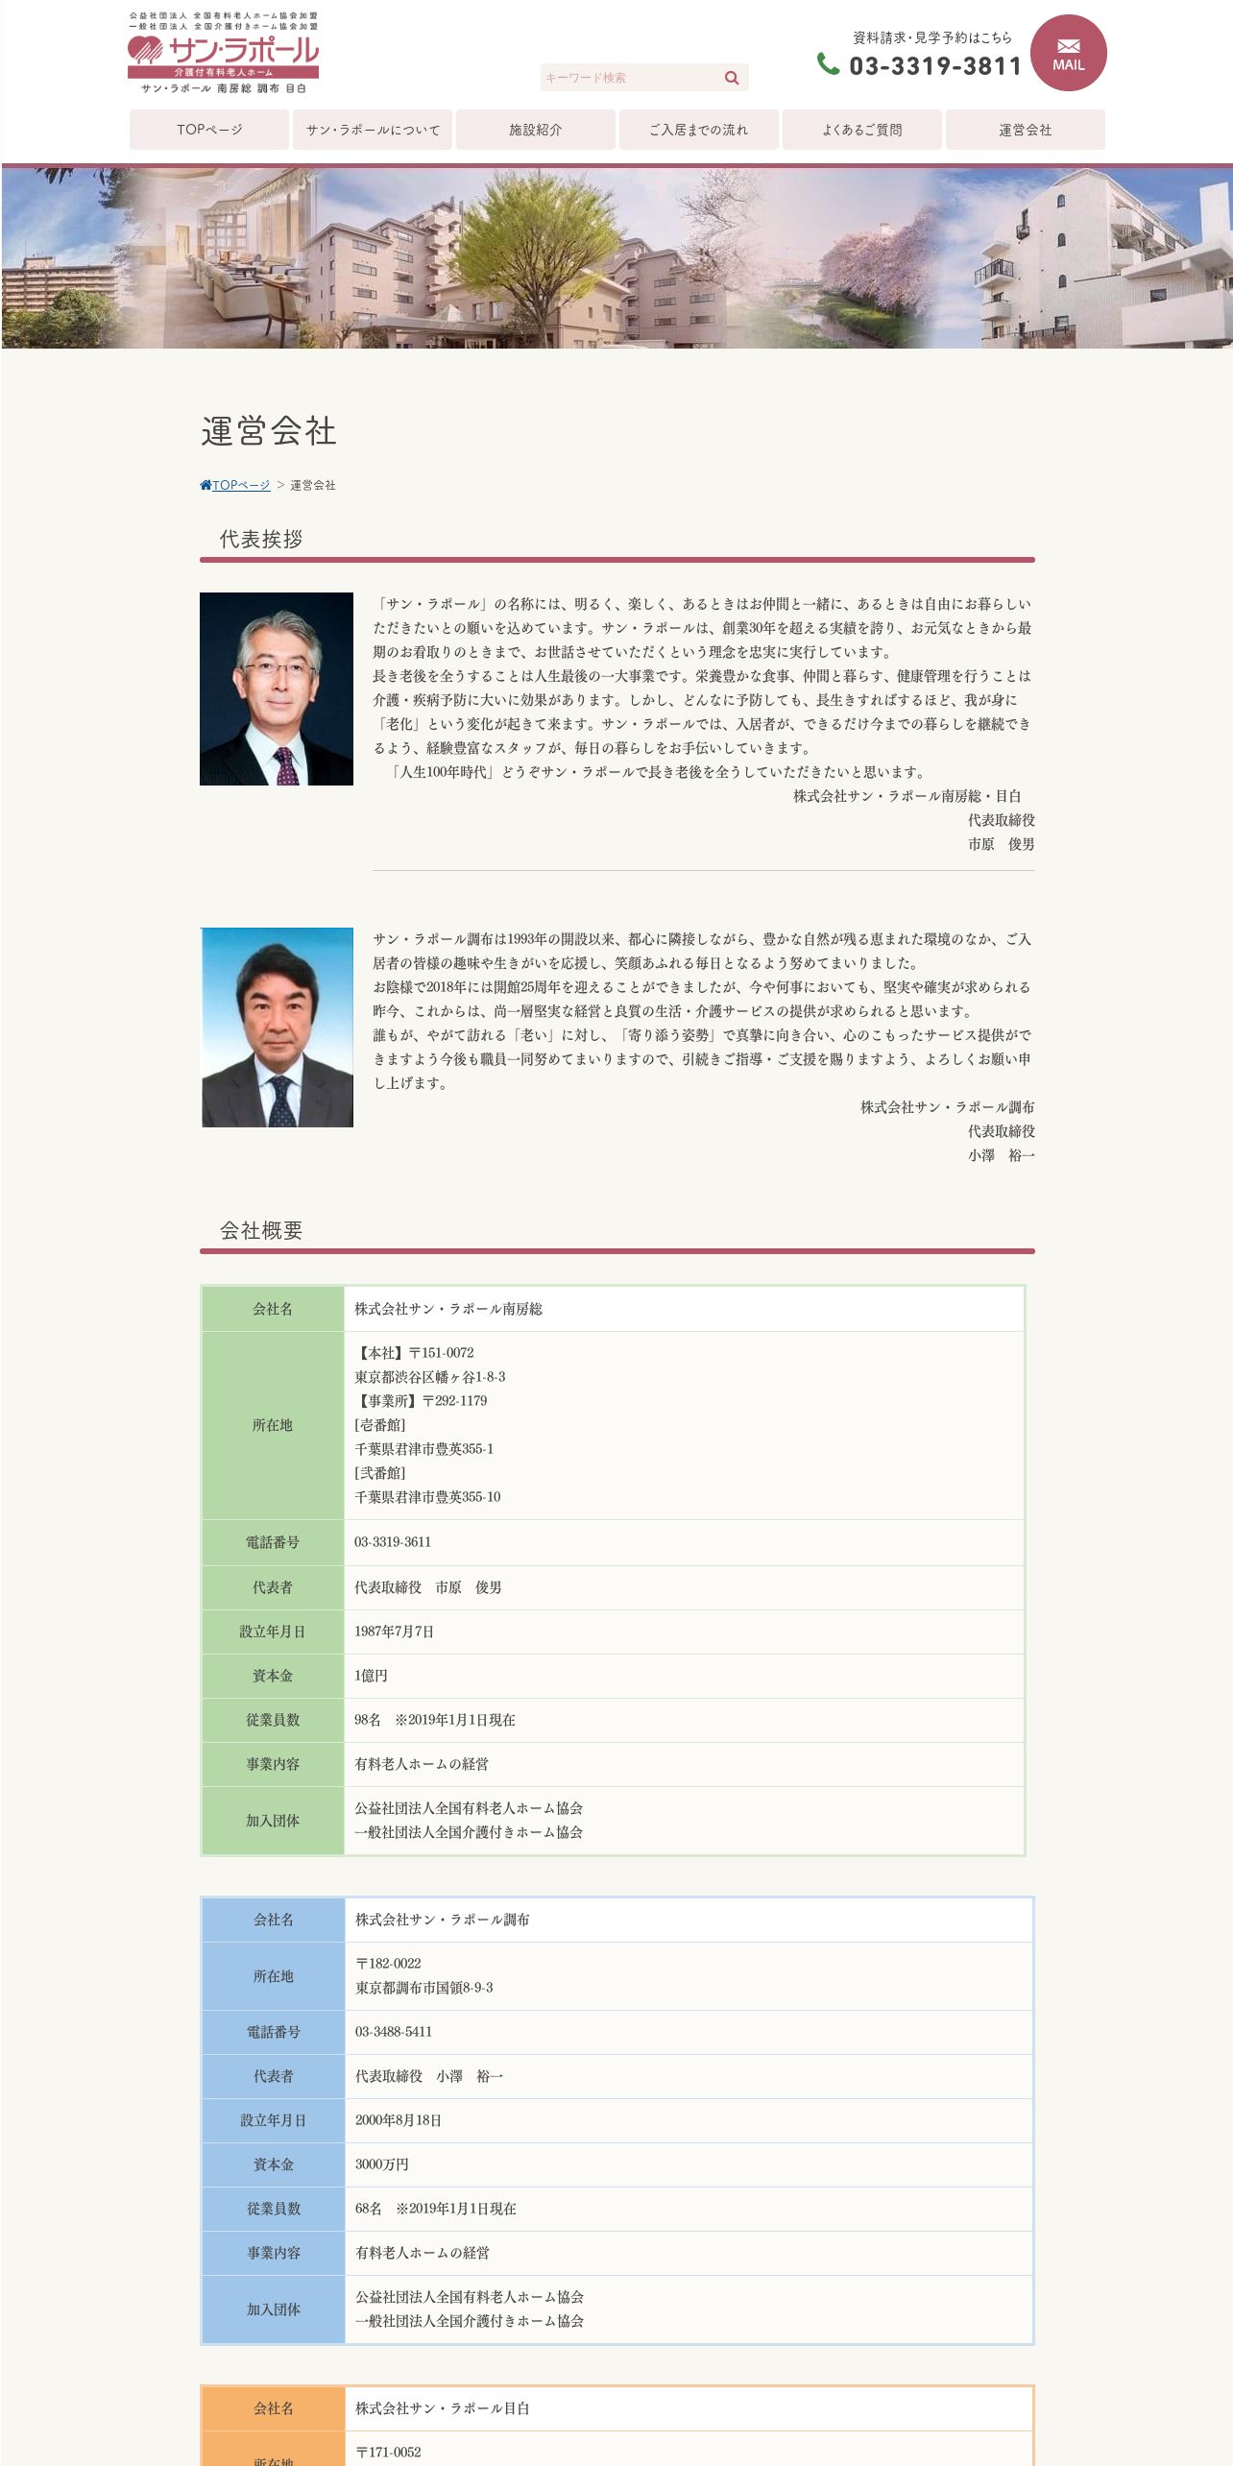This screenshot has height=2466, width=1233.
Task: Follow the TOPページ breadcrumb link
Action: click(x=241, y=485)
